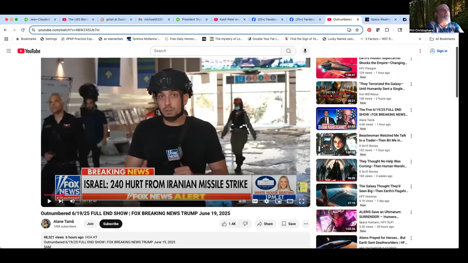This screenshot has width=468, height=263.
Task: Play the Outnumbered video
Action: point(49,201)
